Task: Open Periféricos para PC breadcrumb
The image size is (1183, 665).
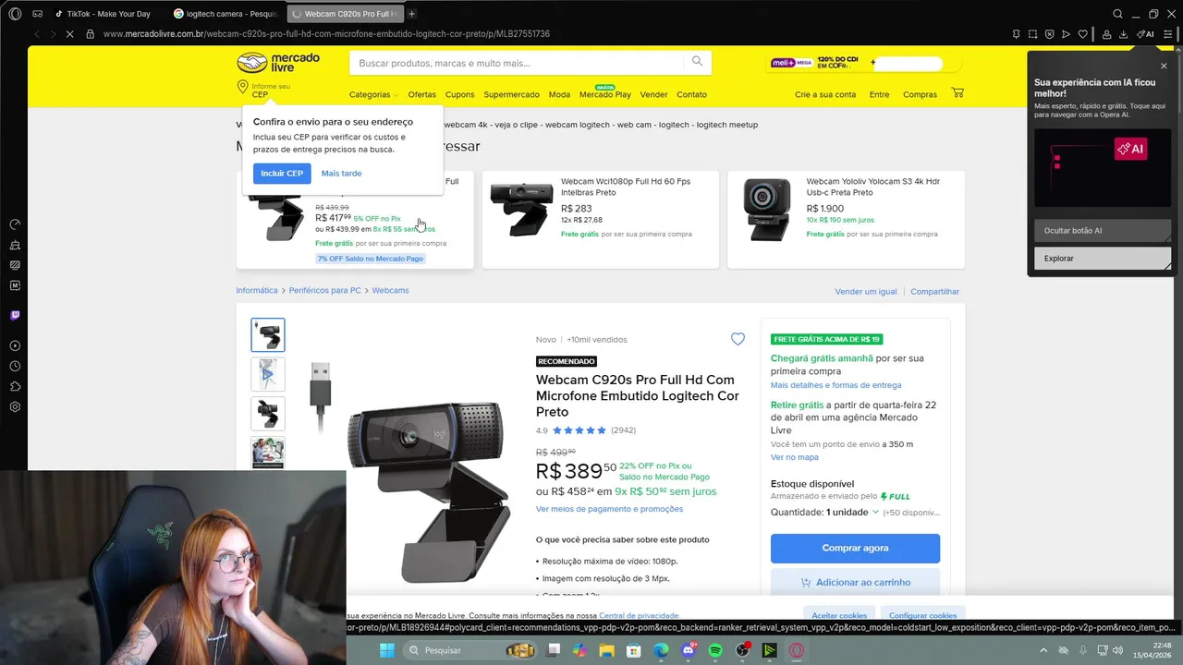Action: 324,290
